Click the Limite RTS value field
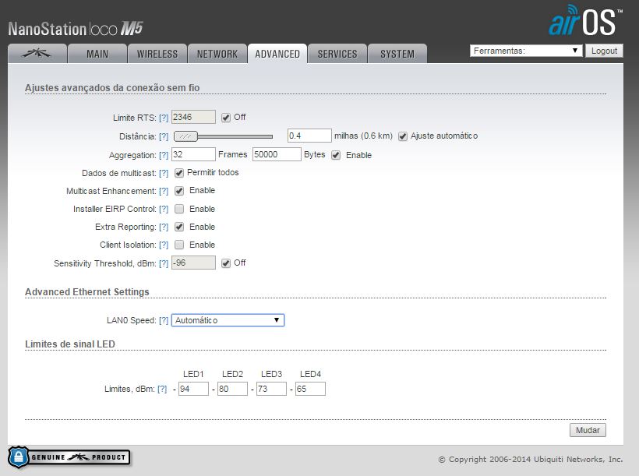 (x=193, y=117)
